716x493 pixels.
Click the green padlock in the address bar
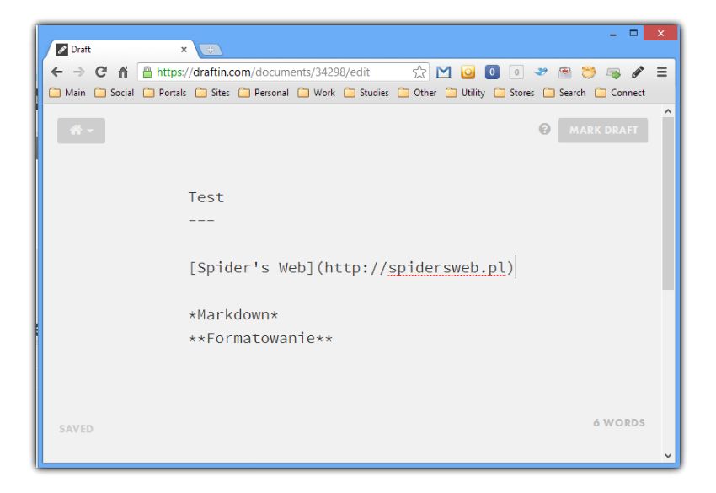(x=147, y=72)
